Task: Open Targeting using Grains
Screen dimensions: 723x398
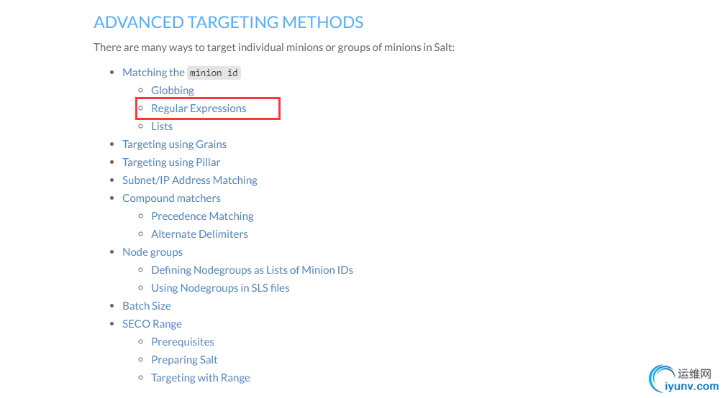Action: point(174,144)
